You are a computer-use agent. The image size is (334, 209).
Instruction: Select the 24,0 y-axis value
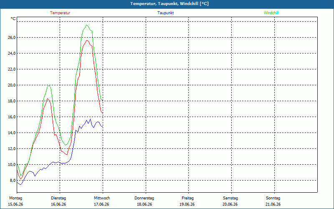point(12,54)
